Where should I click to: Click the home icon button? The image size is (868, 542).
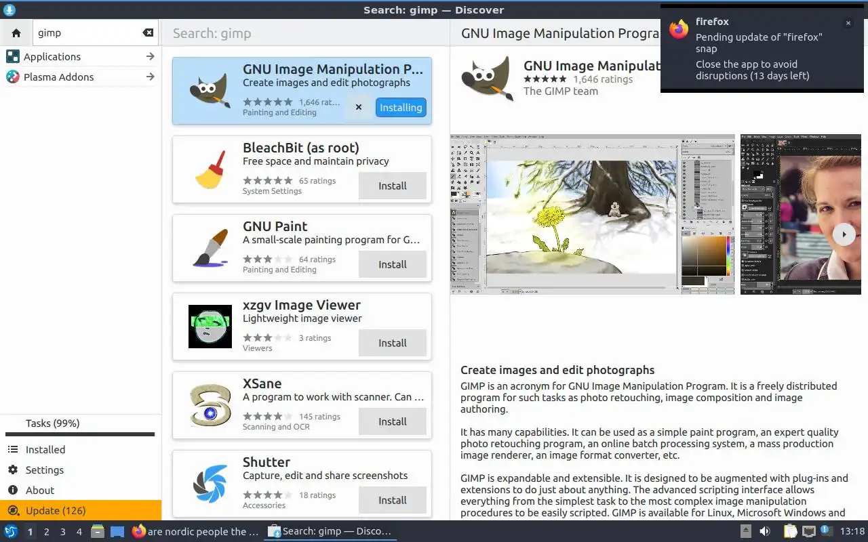16,33
